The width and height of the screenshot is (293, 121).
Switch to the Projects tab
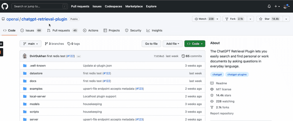(x=112, y=30)
